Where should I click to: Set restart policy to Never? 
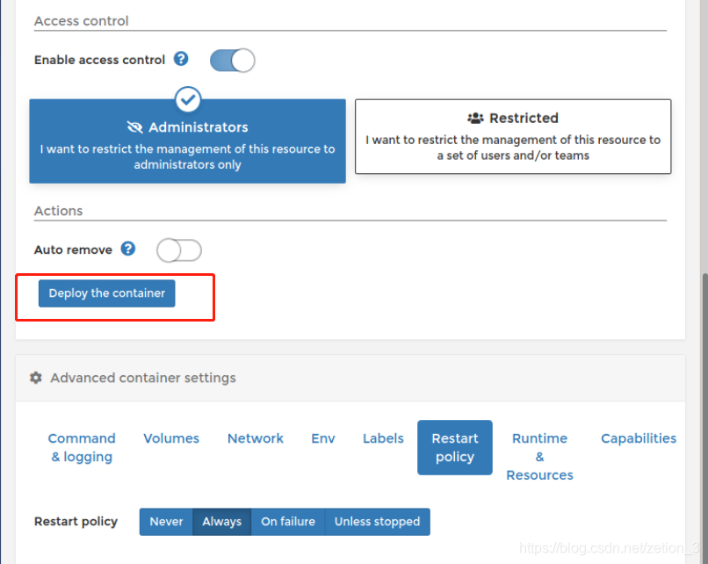166,522
